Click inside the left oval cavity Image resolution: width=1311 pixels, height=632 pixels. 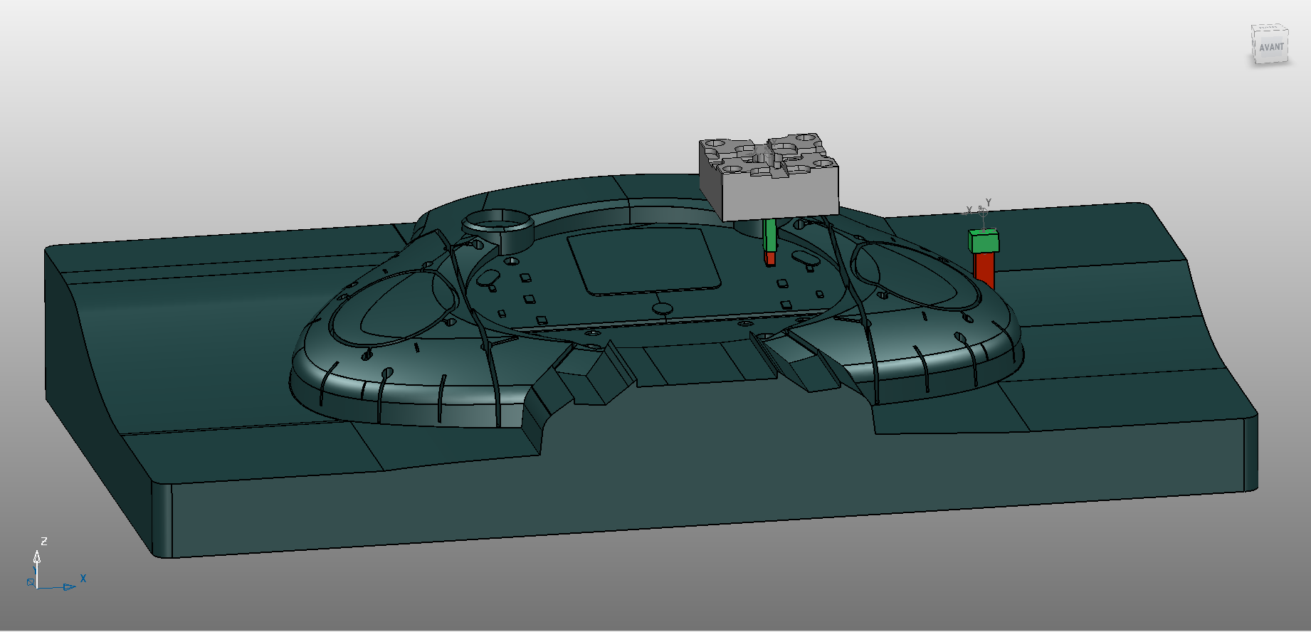399,306
